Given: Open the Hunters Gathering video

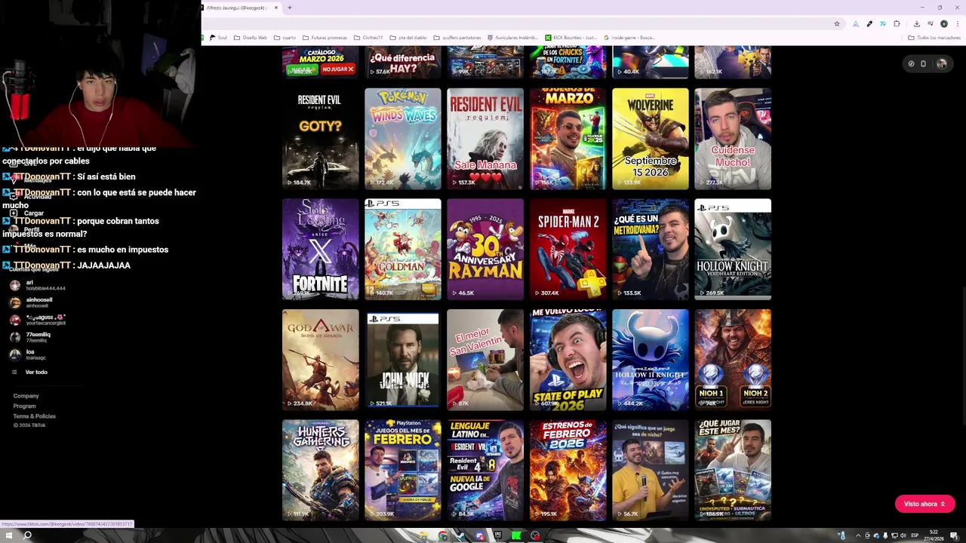Looking at the screenshot, I should [320, 471].
